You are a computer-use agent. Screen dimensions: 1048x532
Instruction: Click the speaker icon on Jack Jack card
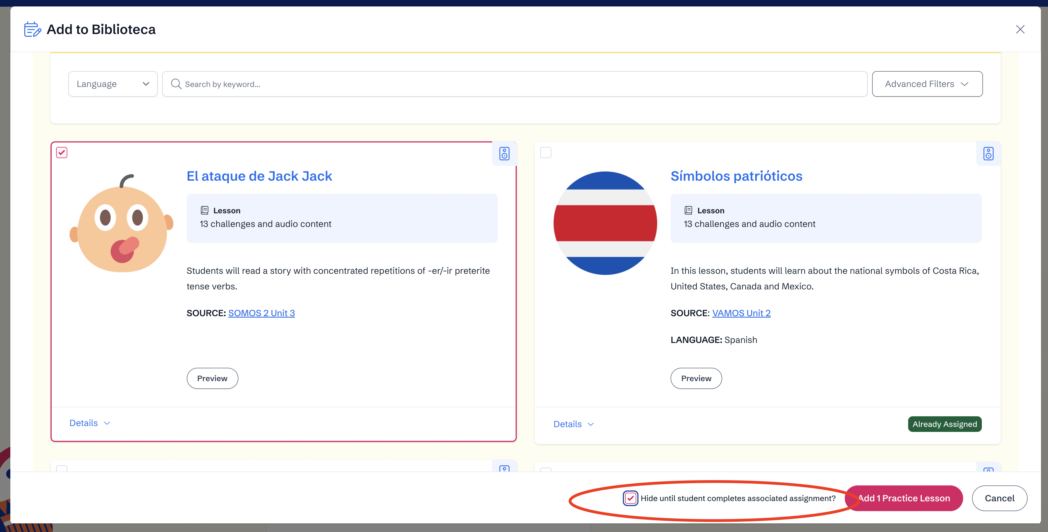pos(504,154)
